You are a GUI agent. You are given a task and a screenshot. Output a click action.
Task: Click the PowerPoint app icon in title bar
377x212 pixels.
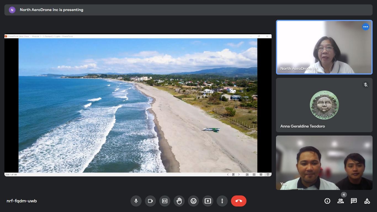point(6,36)
